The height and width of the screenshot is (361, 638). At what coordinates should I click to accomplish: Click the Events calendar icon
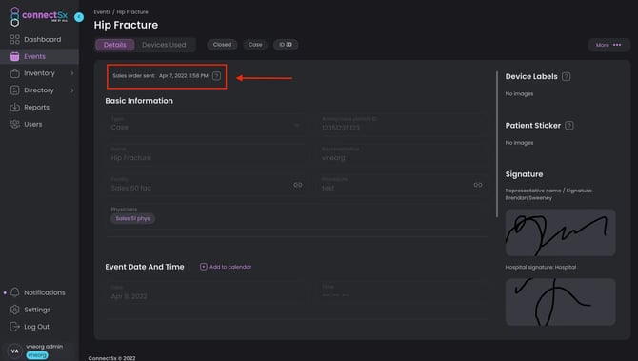pyautogui.click(x=14, y=56)
